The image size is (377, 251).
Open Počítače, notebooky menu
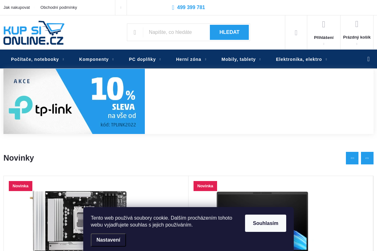coord(35,59)
